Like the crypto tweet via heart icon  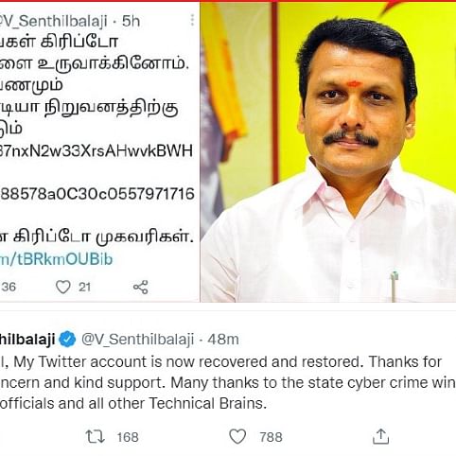63,287
